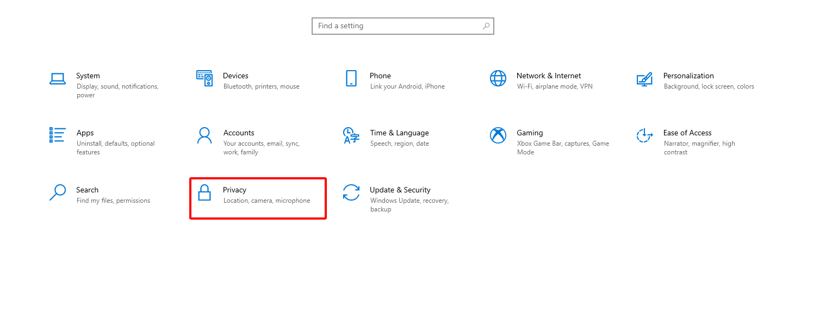Click 'Link your Android, iPhone' text
This screenshot has width=813, height=318.
[407, 86]
